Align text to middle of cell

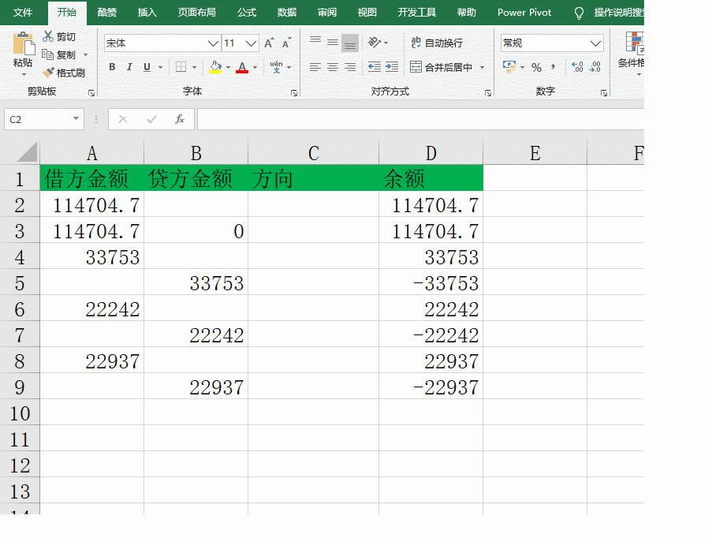click(333, 43)
